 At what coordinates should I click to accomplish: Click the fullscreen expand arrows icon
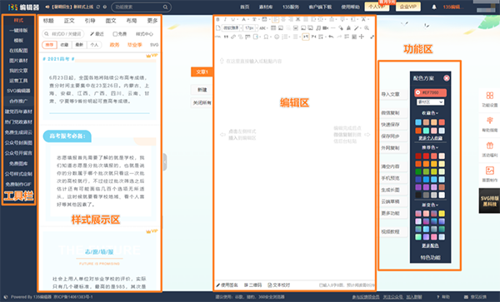click(372, 37)
